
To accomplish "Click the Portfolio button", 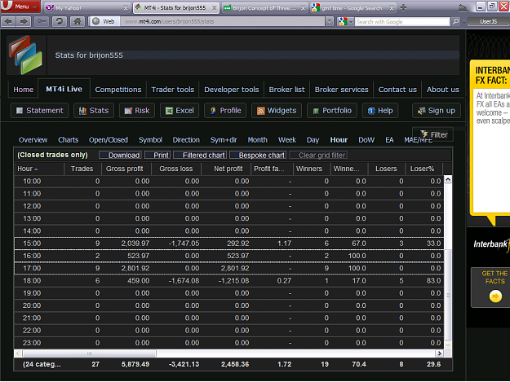I will coord(332,110).
